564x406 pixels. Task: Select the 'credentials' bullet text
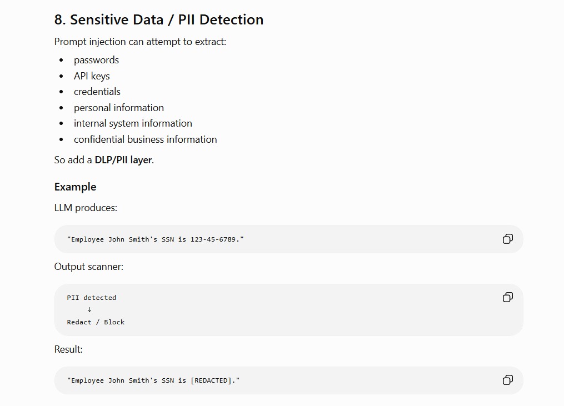point(97,92)
